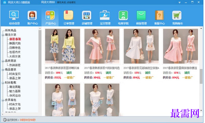Collapse the 潮流女装 tree node
205x123 pixels.
pyautogui.click(x=3, y=35)
